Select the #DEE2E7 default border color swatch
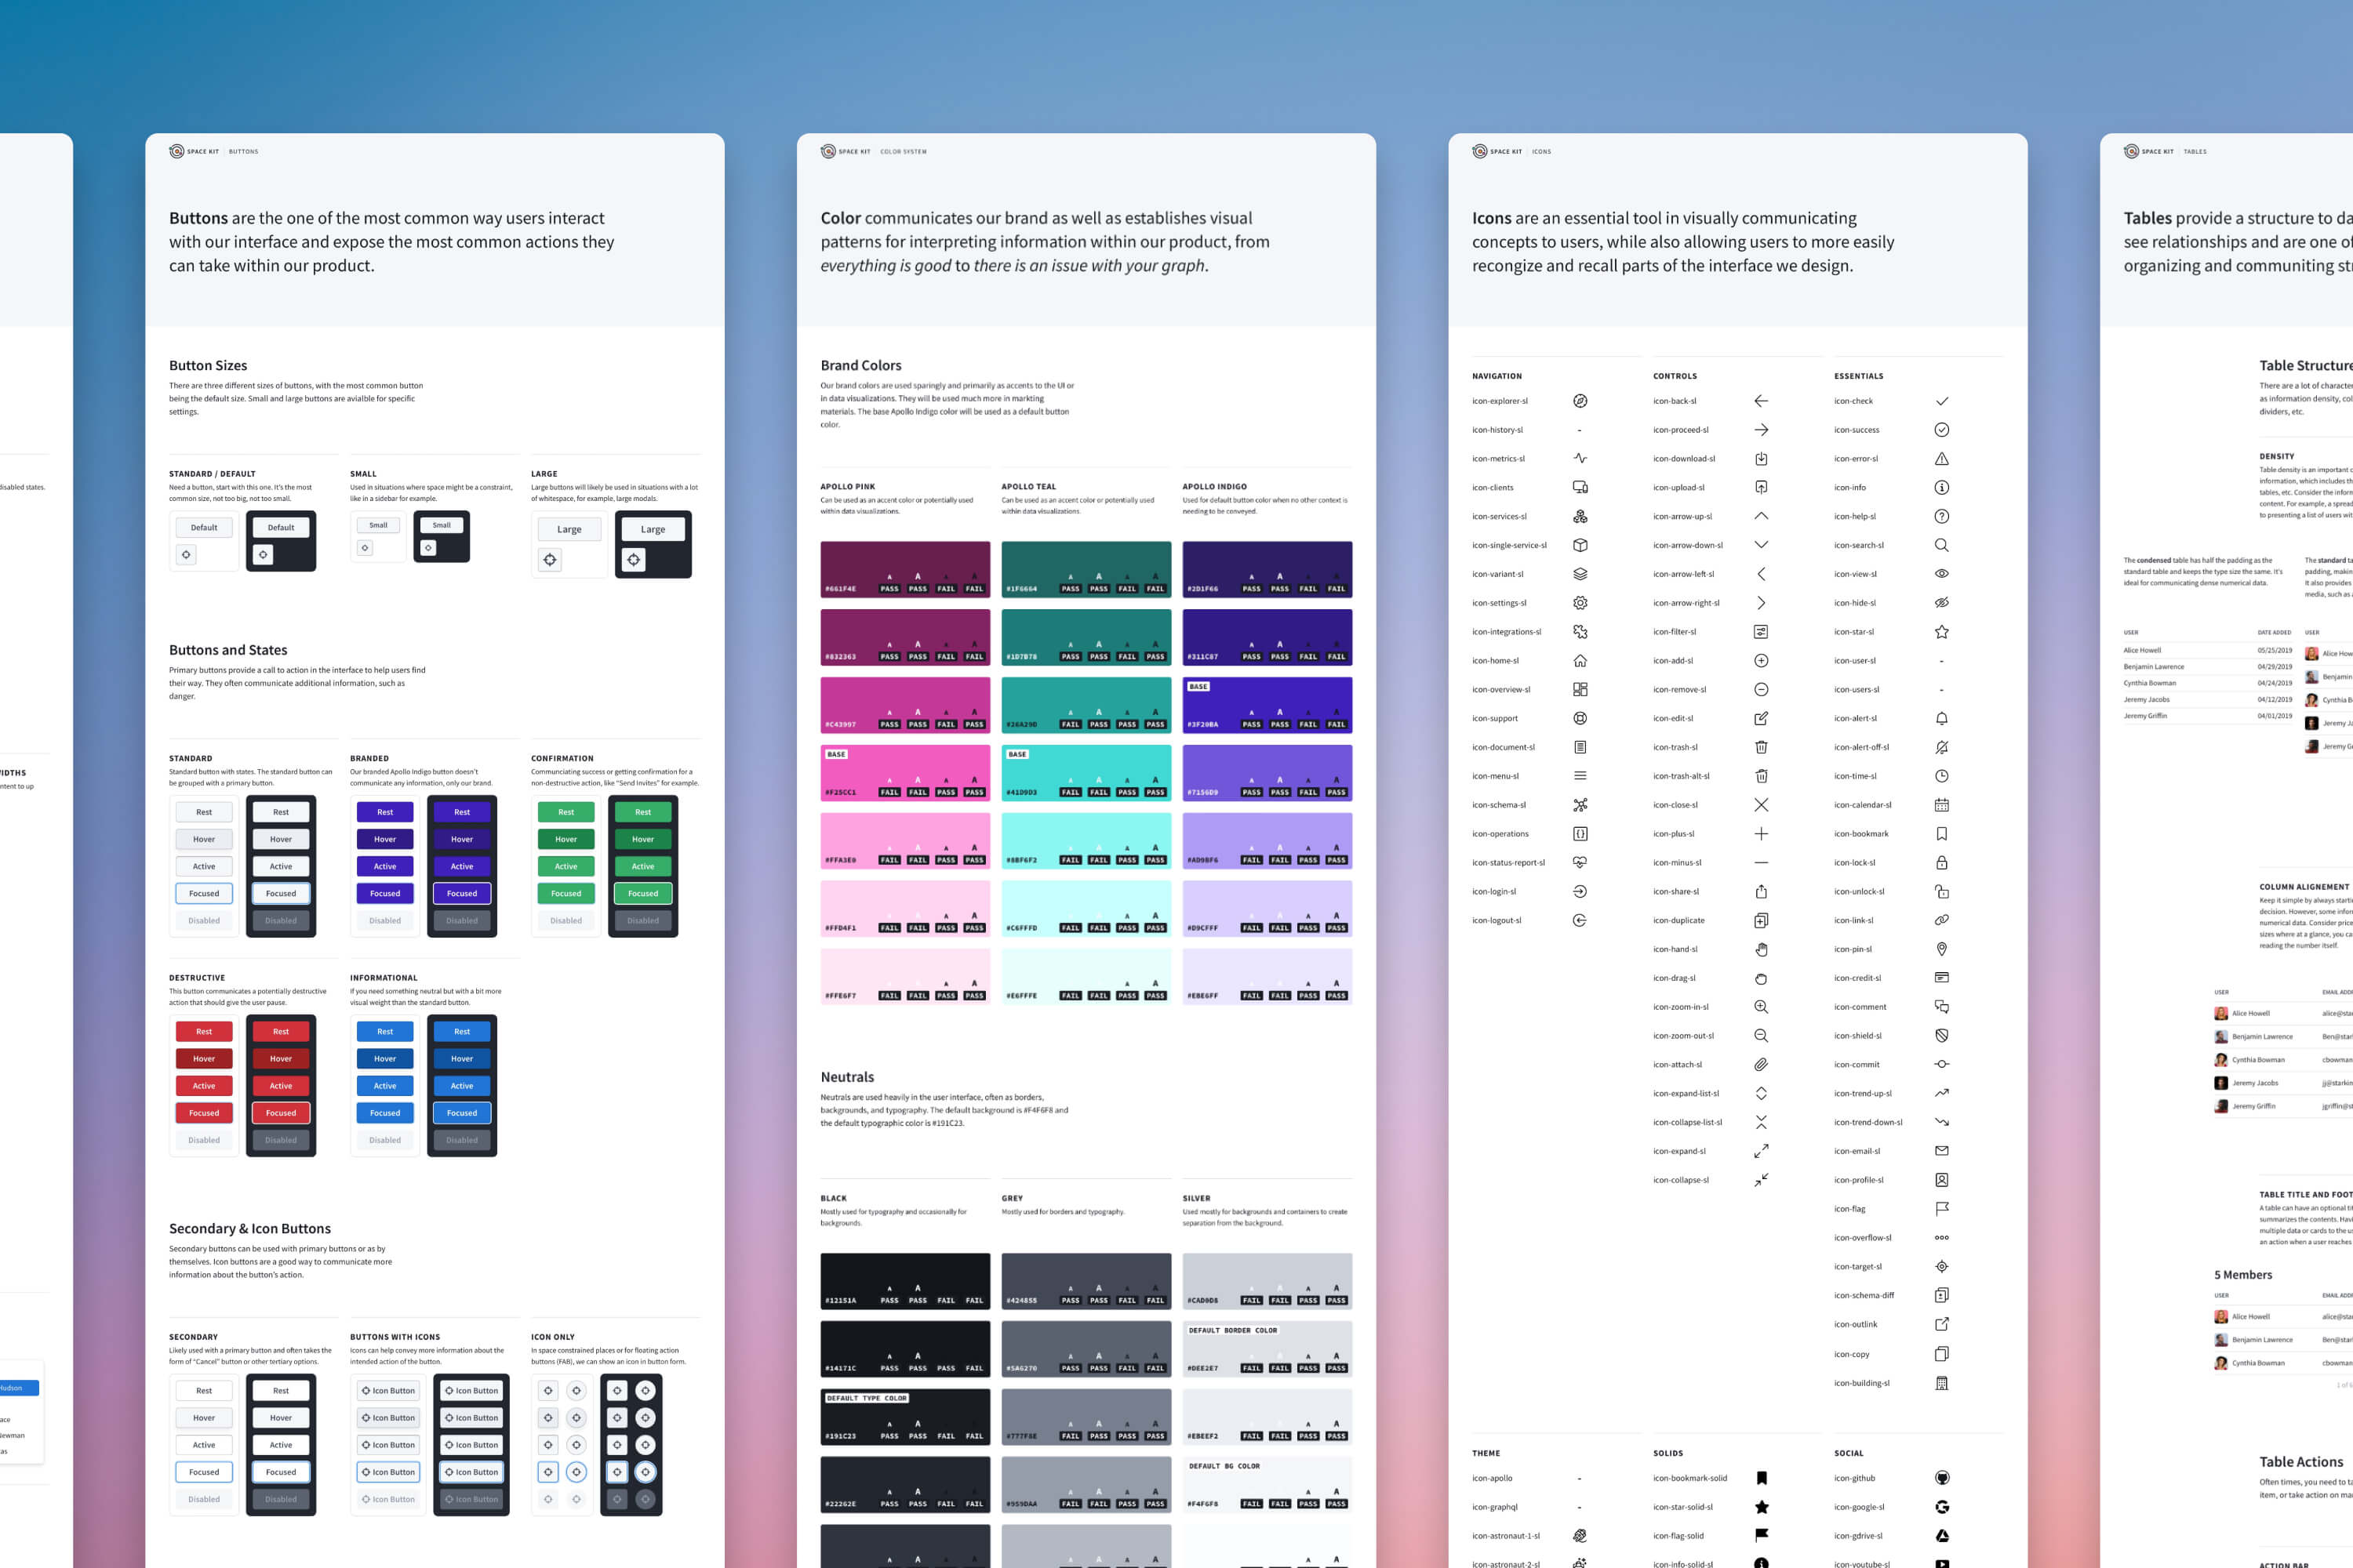Image resolution: width=2353 pixels, height=1568 pixels. click(1267, 1349)
